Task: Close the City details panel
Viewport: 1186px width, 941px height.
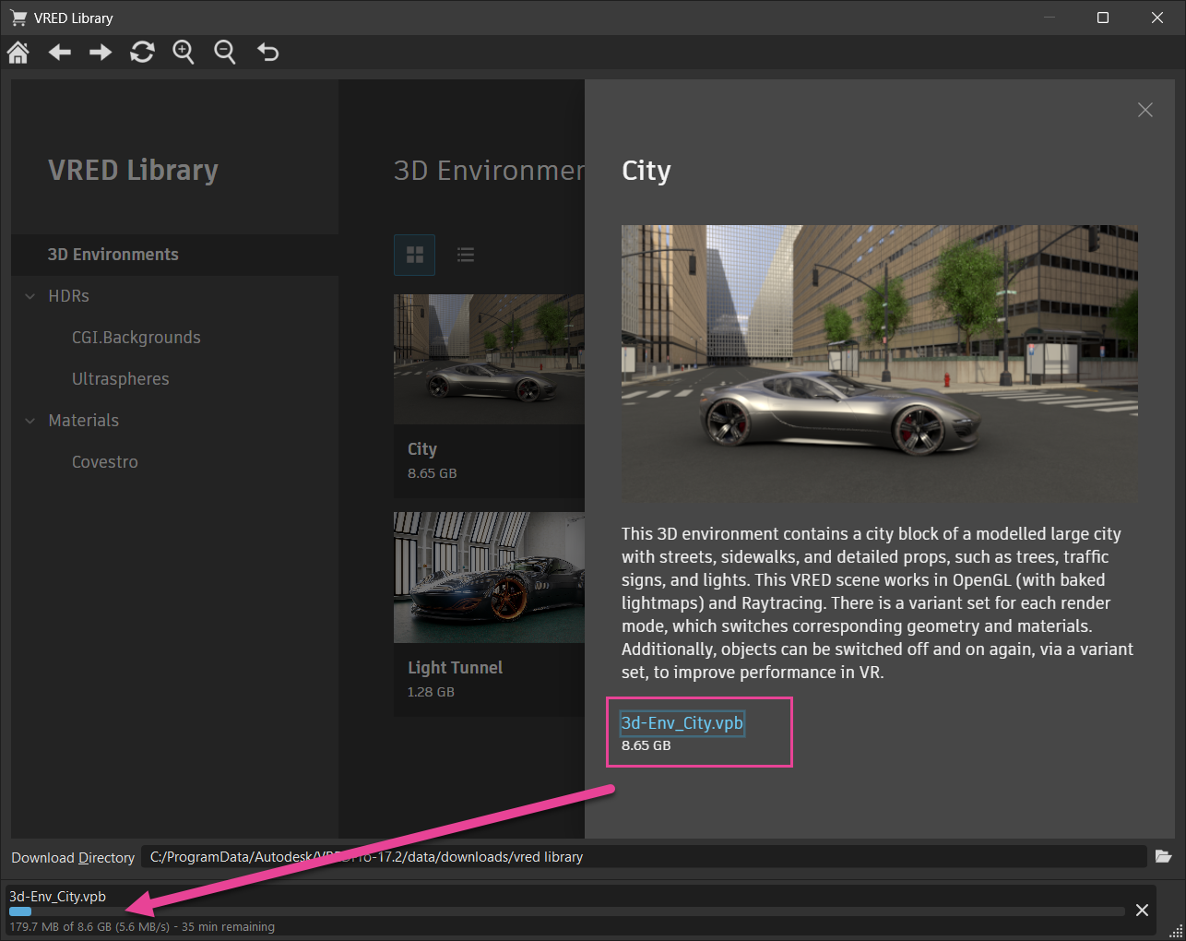Action: (x=1145, y=110)
